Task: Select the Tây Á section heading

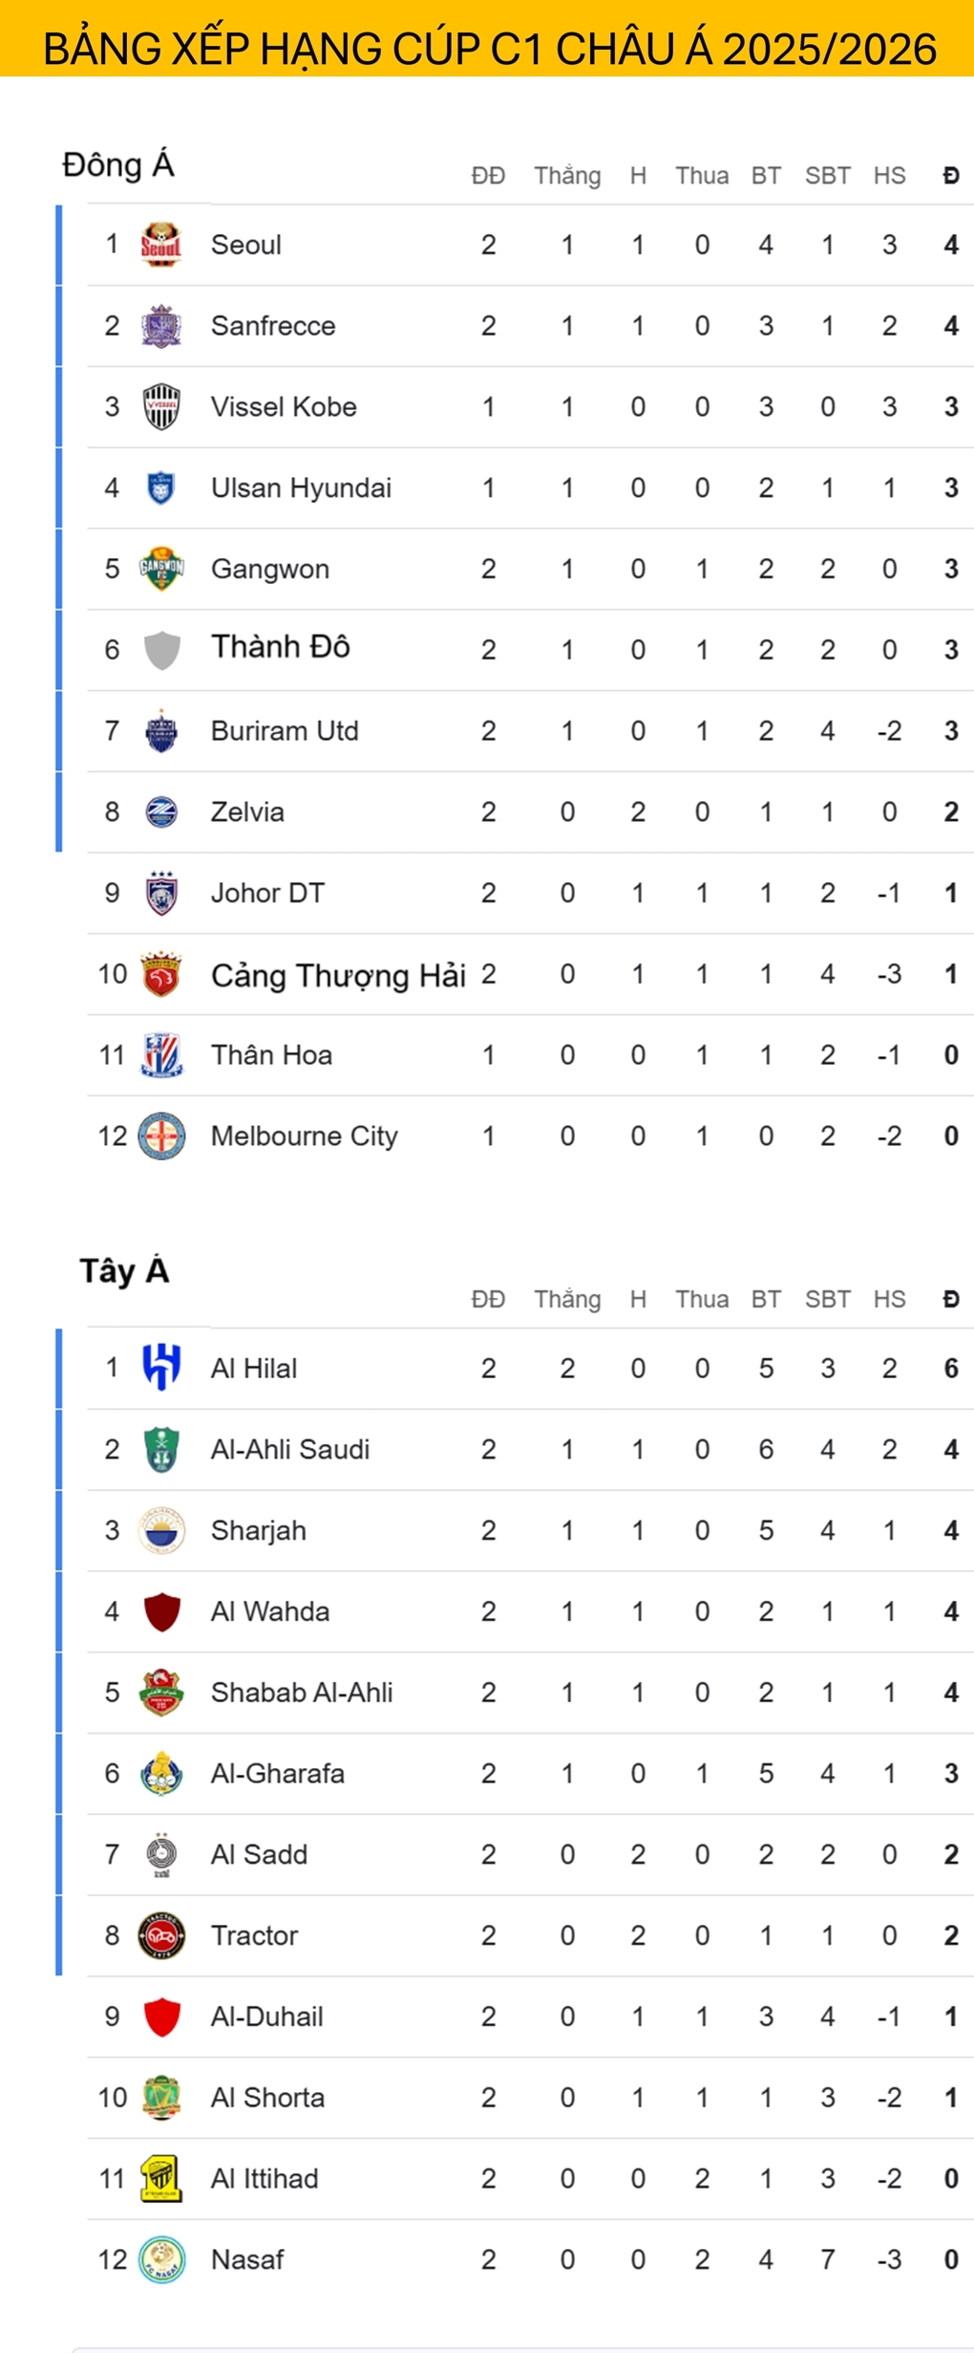Action: tap(124, 1271)
